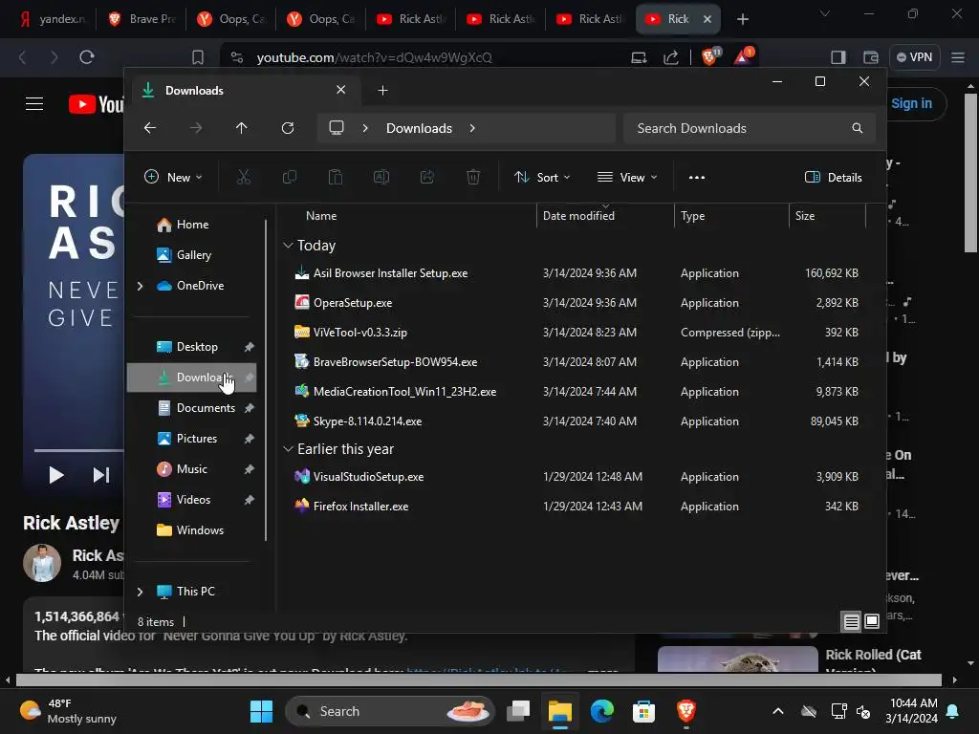
Task: Toggle Brave VPN button
Action: (x=915, y=57)
